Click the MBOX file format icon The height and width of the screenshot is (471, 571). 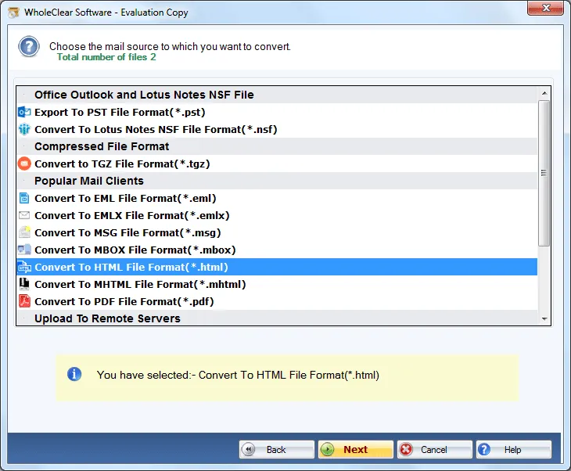pos(24,250)
